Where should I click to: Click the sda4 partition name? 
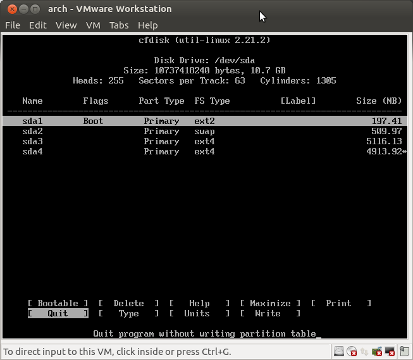pos(32,152)
